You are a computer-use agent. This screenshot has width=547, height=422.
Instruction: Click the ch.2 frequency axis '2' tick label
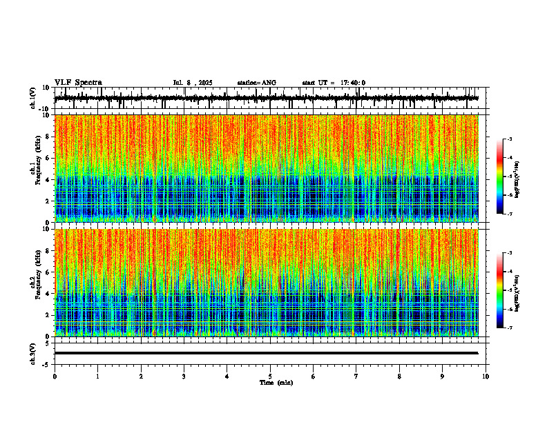48,315
